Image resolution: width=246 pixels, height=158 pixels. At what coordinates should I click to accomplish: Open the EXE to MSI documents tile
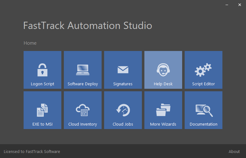pos(42,110)
